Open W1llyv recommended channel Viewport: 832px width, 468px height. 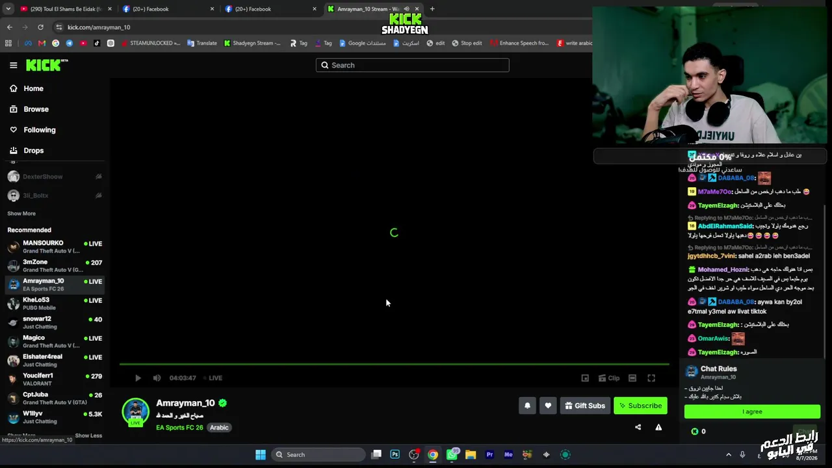coord(55,417)
